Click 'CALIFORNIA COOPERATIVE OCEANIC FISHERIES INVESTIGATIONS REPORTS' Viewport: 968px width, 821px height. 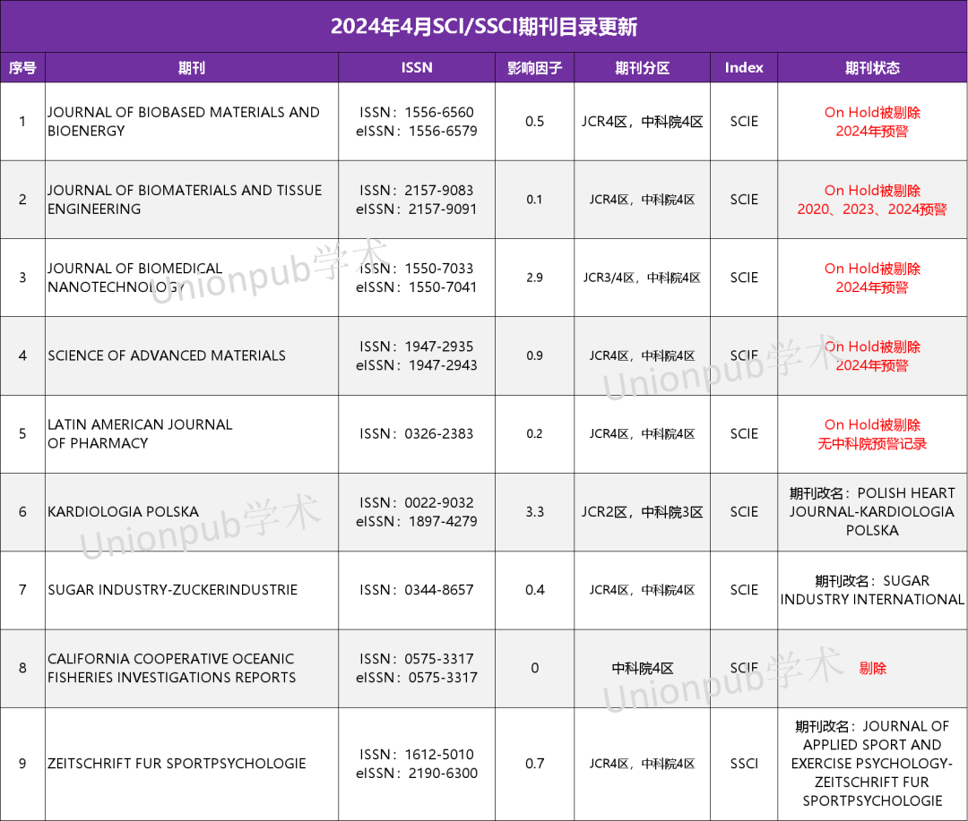click(x=171, y=668)
